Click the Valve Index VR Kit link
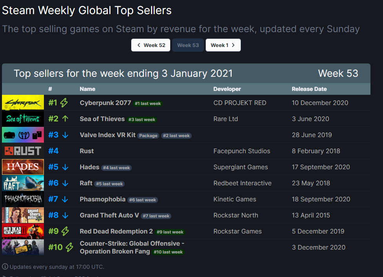 coord(107,135)
